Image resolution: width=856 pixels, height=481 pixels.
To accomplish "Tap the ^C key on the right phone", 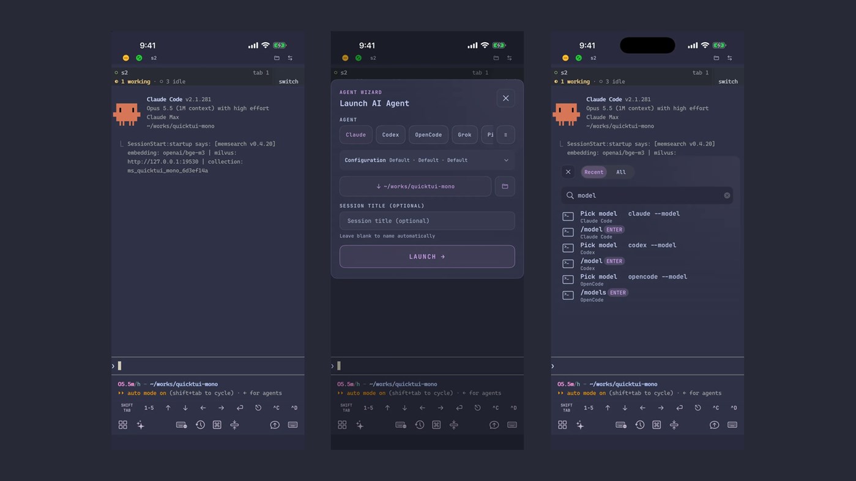I will 715,408.
